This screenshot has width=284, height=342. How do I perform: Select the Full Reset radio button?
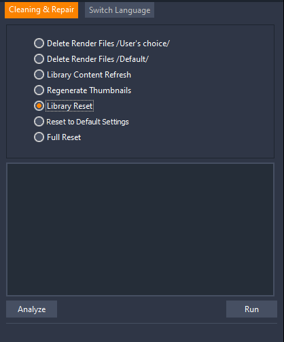(39, 137)
